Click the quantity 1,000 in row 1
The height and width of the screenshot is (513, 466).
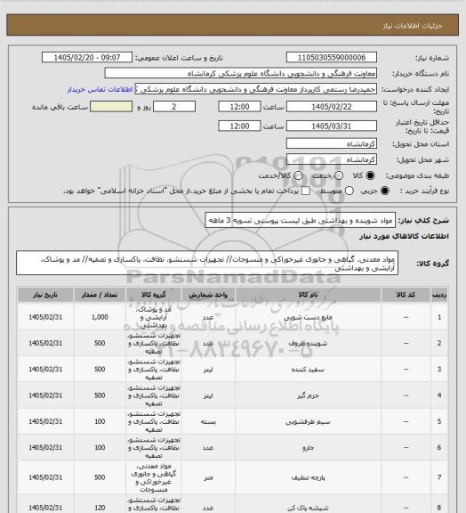100,317
